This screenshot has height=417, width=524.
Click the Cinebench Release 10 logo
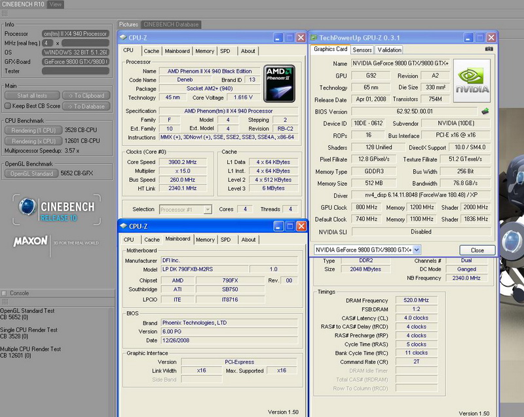click(57, 210)
